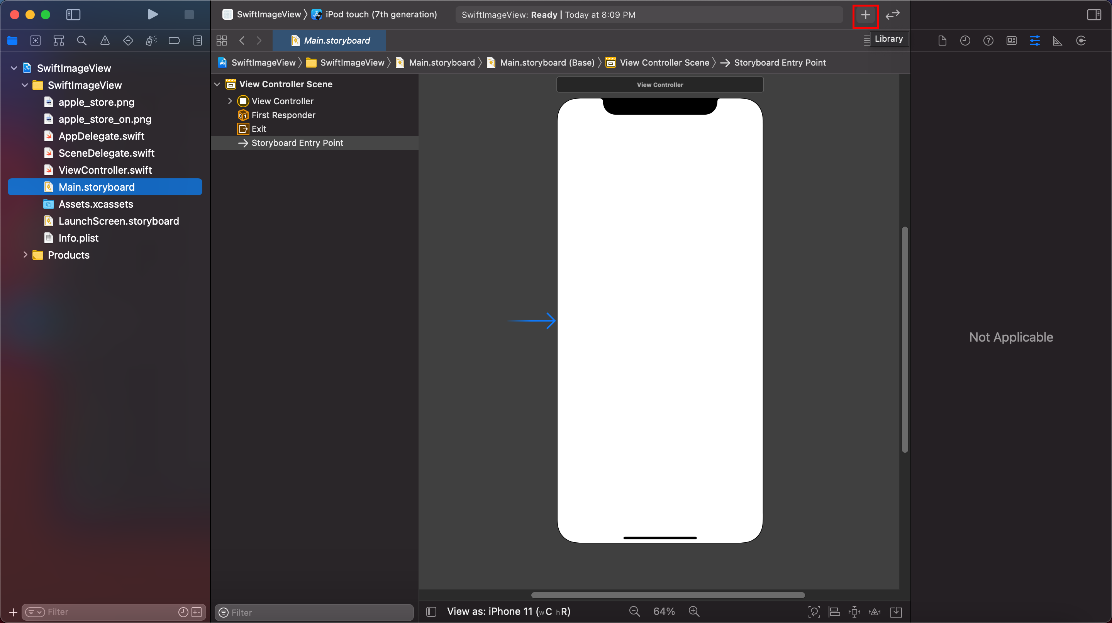Collapse the View Controller Scene
This screenshot has height=623, width=1112.
pos(217,84)
